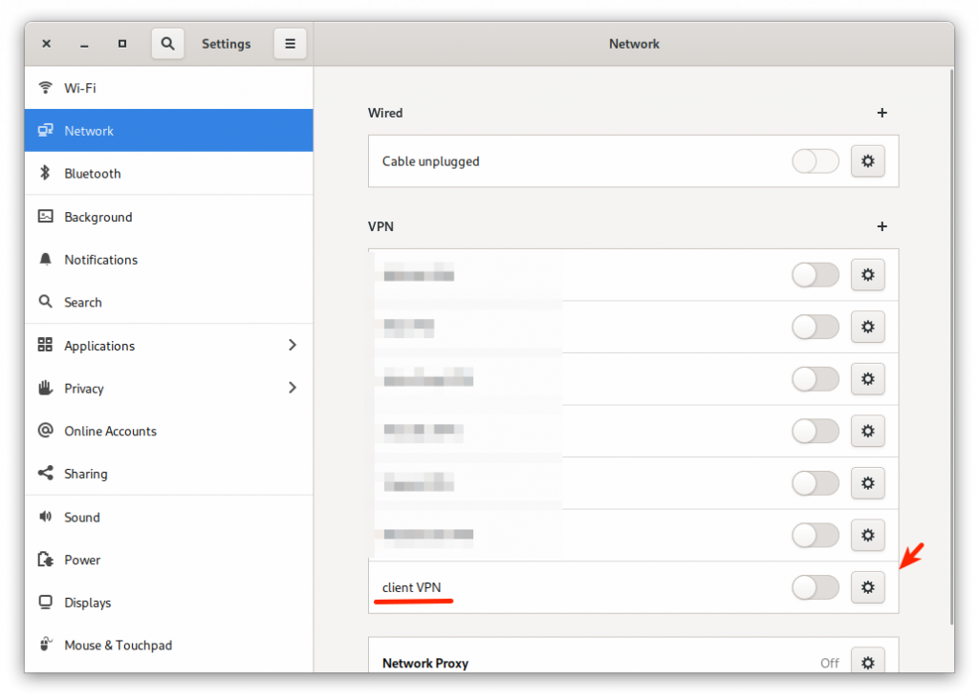Screen dimensions: 979x700
Task: Click the vertical scrollbar on Network panel
Action: 950,286
